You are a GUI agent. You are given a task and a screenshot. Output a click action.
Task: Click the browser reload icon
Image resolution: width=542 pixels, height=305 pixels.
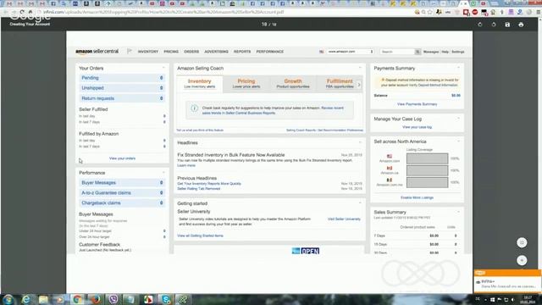[x=22, y=12]
